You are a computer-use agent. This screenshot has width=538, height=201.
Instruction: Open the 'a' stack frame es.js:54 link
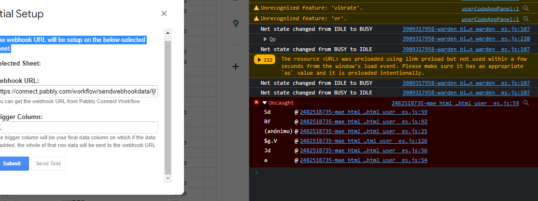[x=363, y=160]
